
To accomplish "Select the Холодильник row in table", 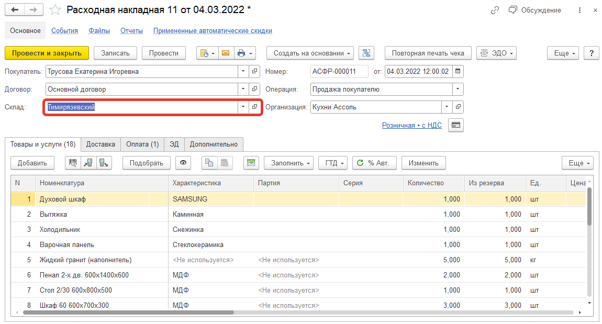I will [x=298, y=229].
